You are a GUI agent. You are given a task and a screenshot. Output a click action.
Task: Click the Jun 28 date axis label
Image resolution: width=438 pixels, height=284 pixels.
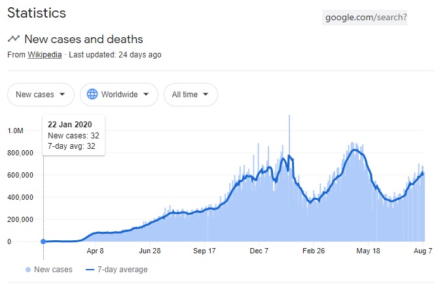[x=150, y=251]
